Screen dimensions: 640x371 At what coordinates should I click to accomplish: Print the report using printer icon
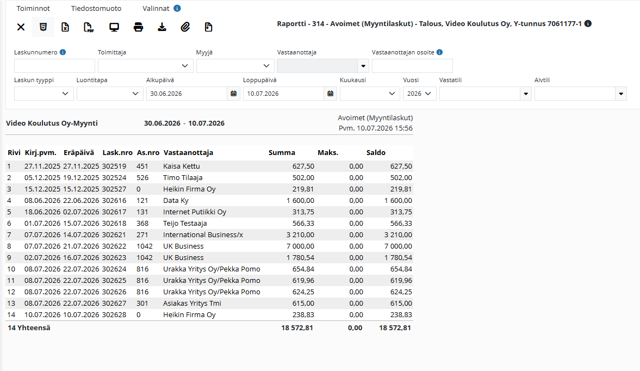(x=138, y=27)
